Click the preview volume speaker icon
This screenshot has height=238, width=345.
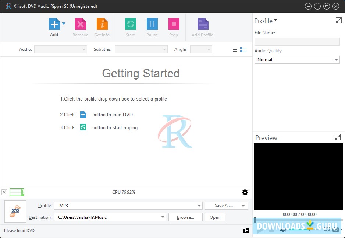283,230
